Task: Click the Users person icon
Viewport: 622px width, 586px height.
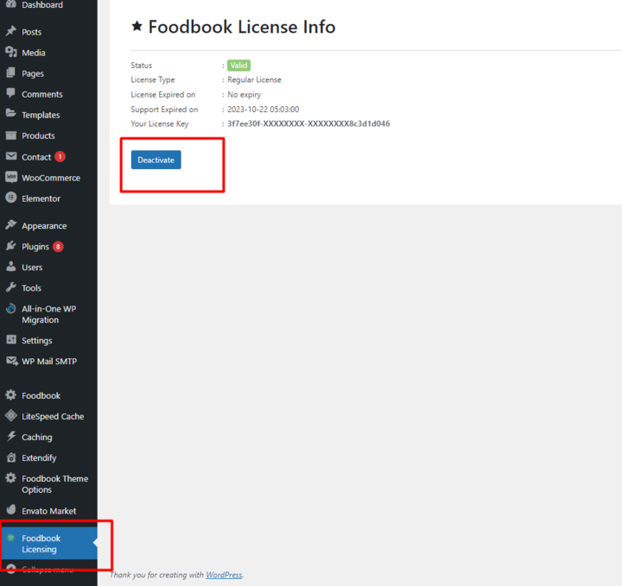Action: 11,267
